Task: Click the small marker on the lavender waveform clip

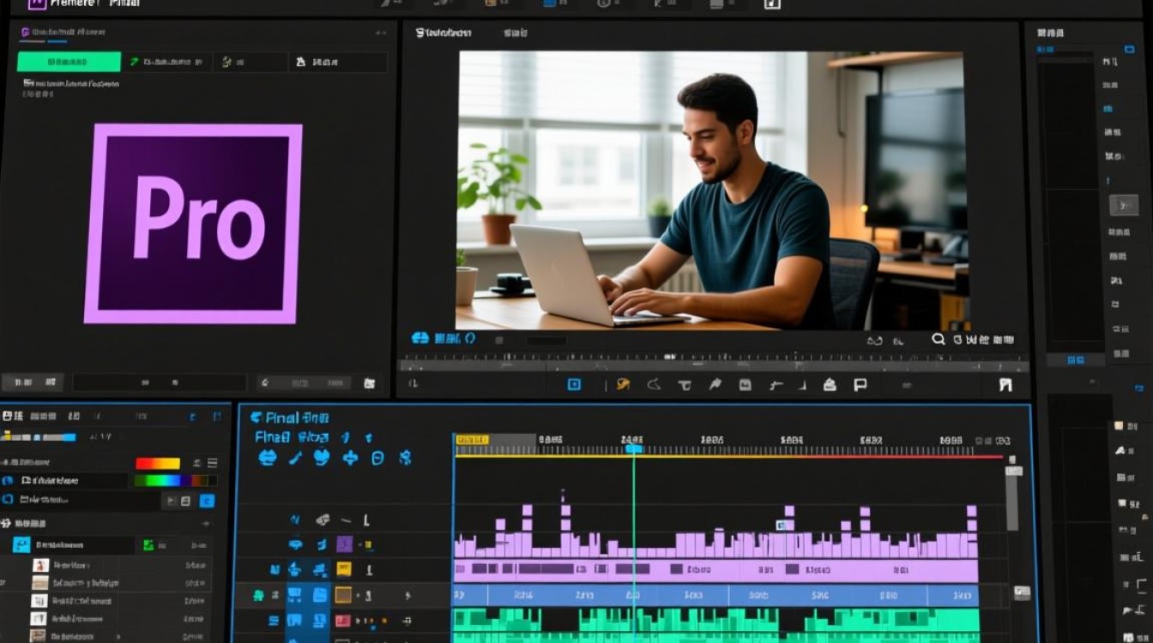Action: pyautogui.click(x=782, y=526)
